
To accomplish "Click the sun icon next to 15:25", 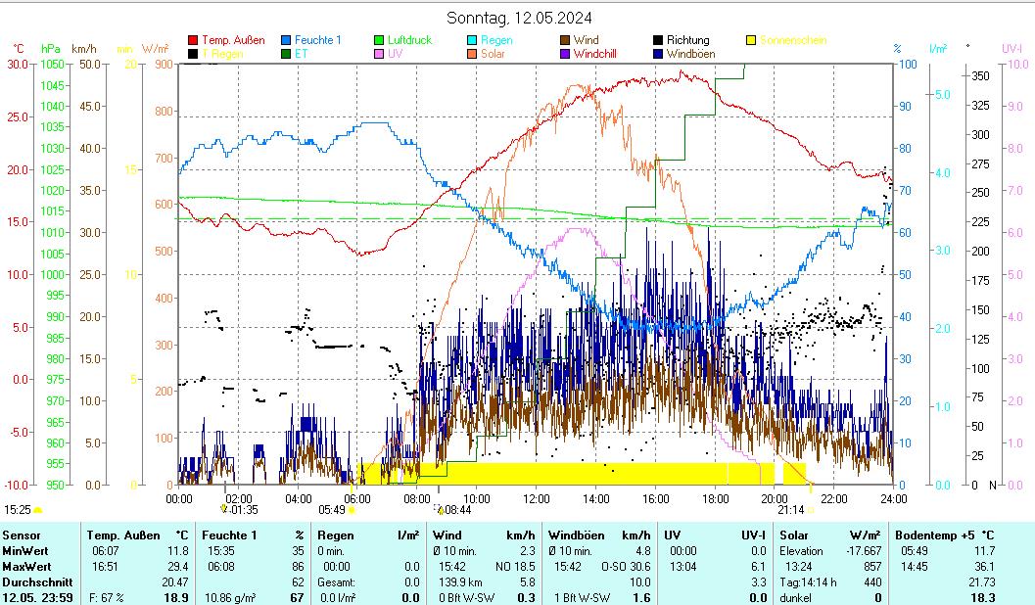I will (x=37, y=510).
